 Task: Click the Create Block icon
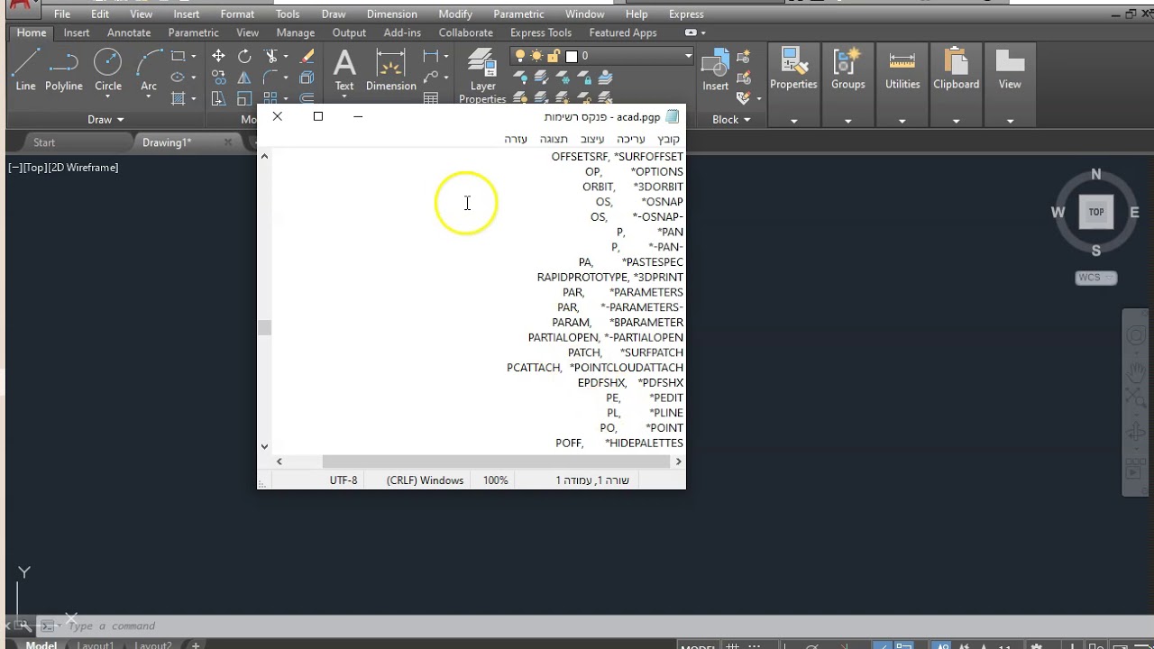click(x=744, y=59)
